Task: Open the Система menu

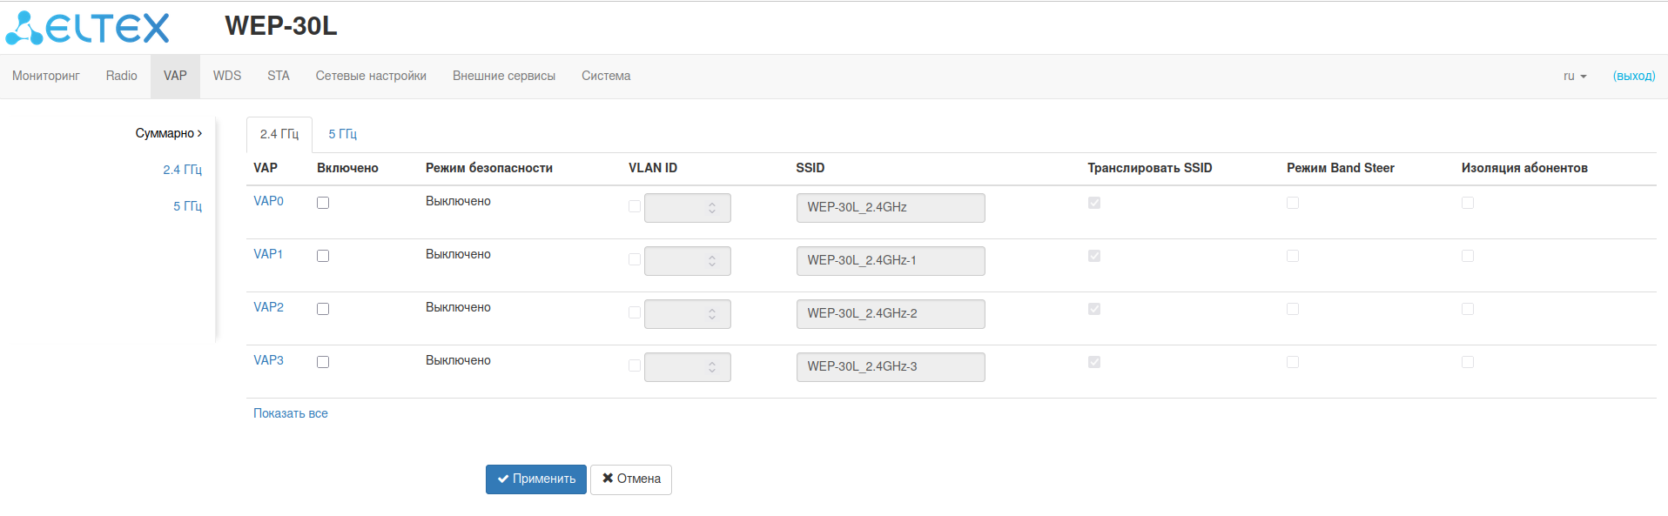Action: (x=606, y=77)
